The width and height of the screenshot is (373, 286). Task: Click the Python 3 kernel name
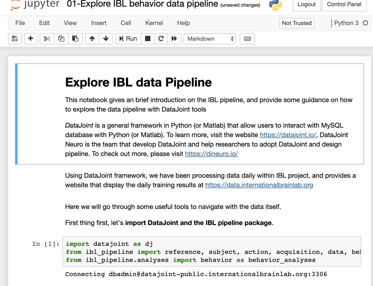click(x=346, y=23)
